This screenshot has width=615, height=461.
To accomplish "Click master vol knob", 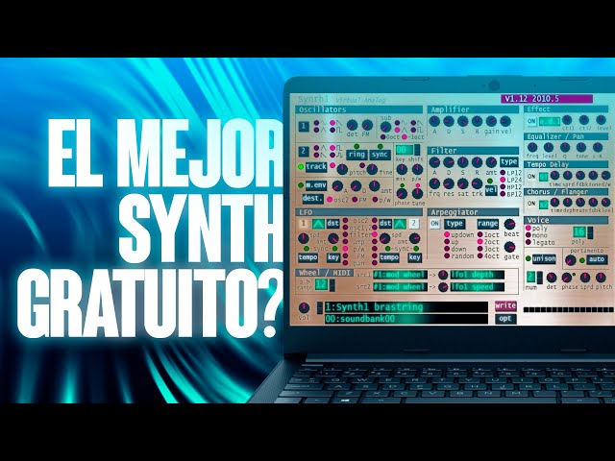I will [304, 307].
